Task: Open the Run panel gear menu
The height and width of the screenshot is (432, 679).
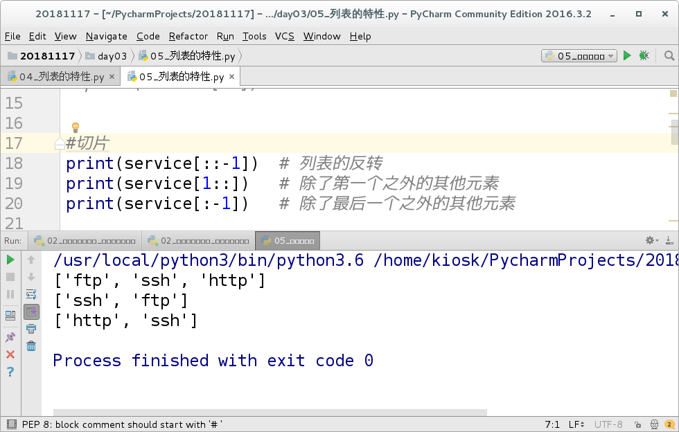Action: 649,240
